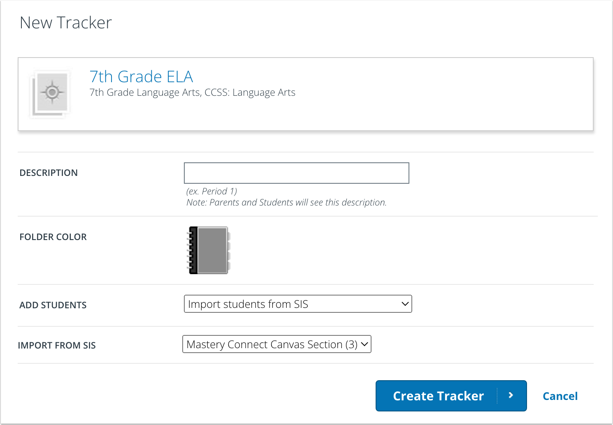Screen dimensions: 613x425
Task: Click the FOLDER COLOR label
Action: coord(53,237)
